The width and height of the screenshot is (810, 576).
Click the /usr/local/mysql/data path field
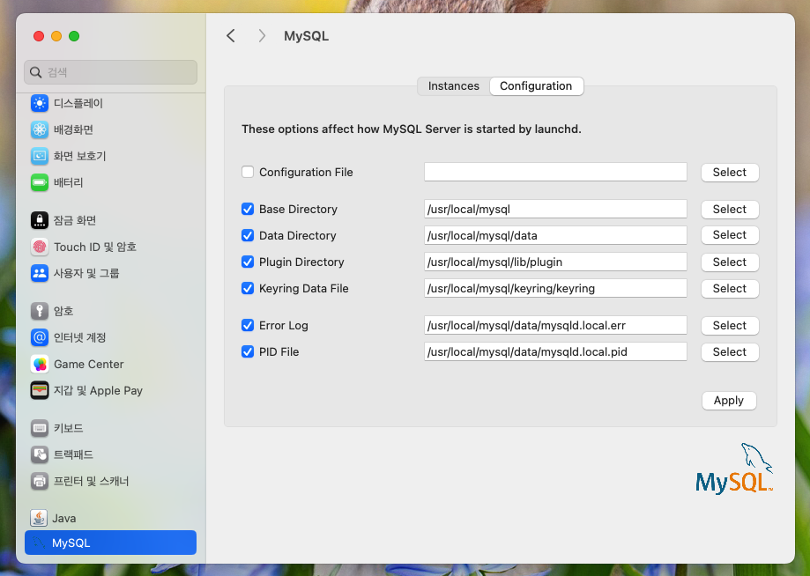pyautogui.click(x=555, y=235)
